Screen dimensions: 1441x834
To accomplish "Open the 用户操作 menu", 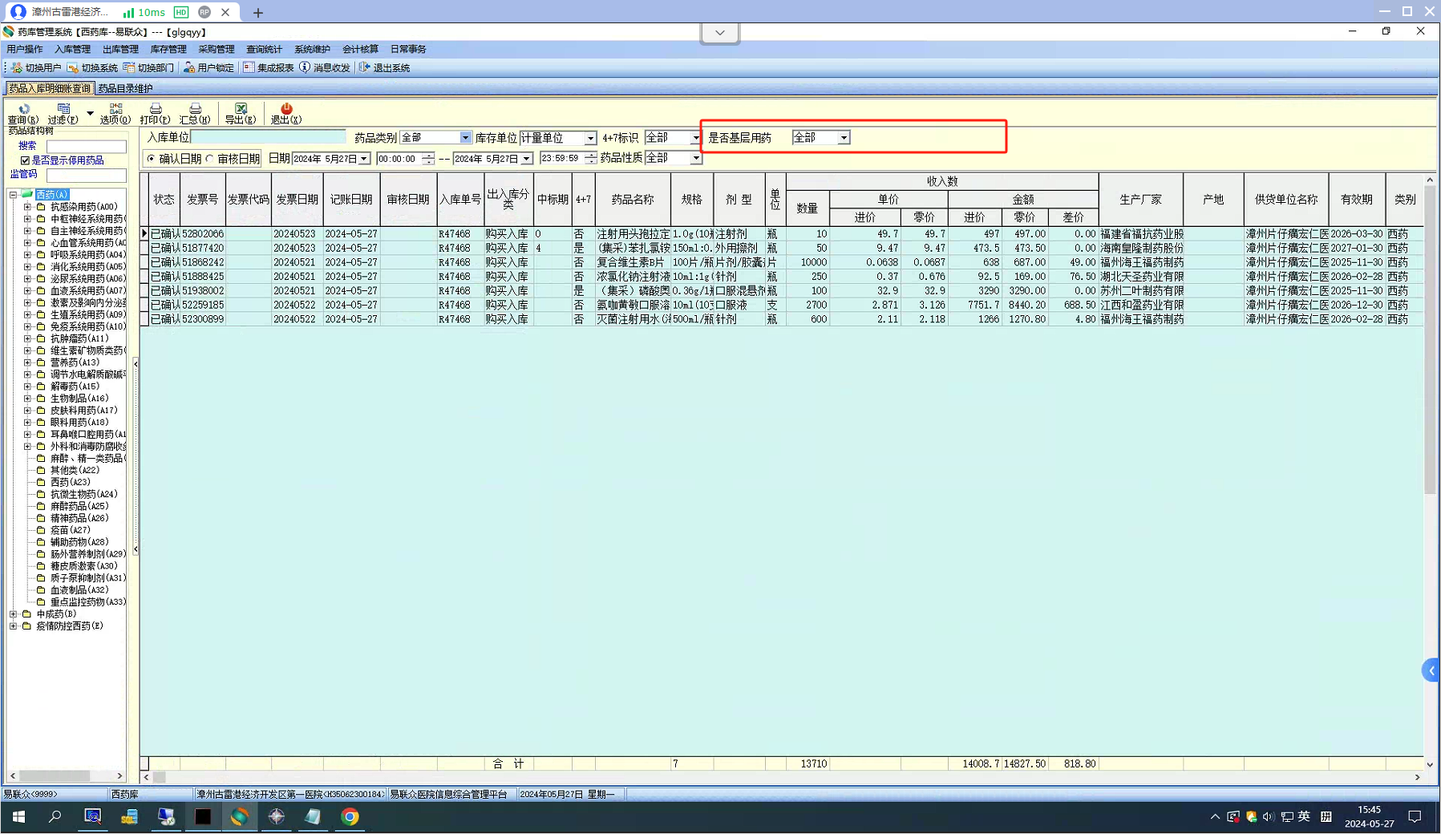I will coord(25,50).
